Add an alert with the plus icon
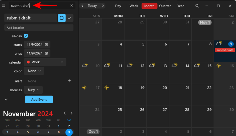Image resolution: width=236 pixels, height=136 pixels. click(x=70, y=81)
